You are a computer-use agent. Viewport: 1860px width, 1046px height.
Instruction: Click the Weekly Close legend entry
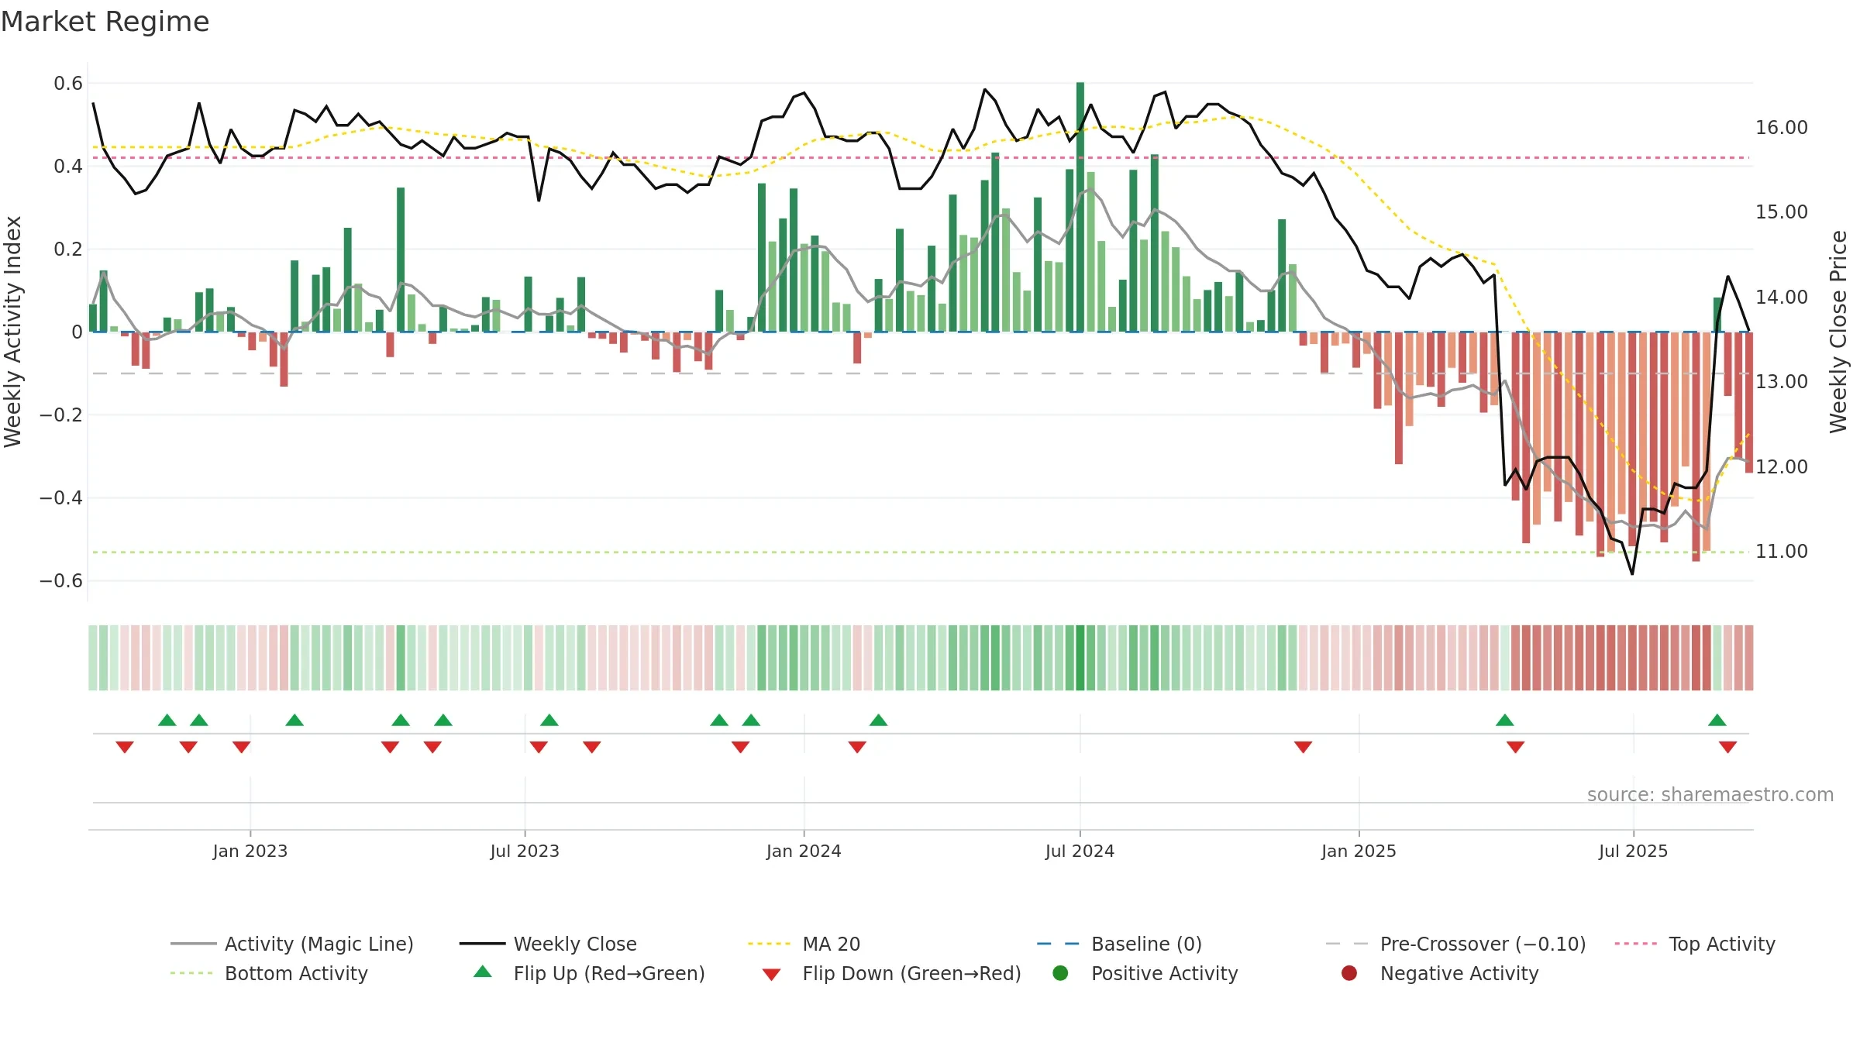coord(548,944)
